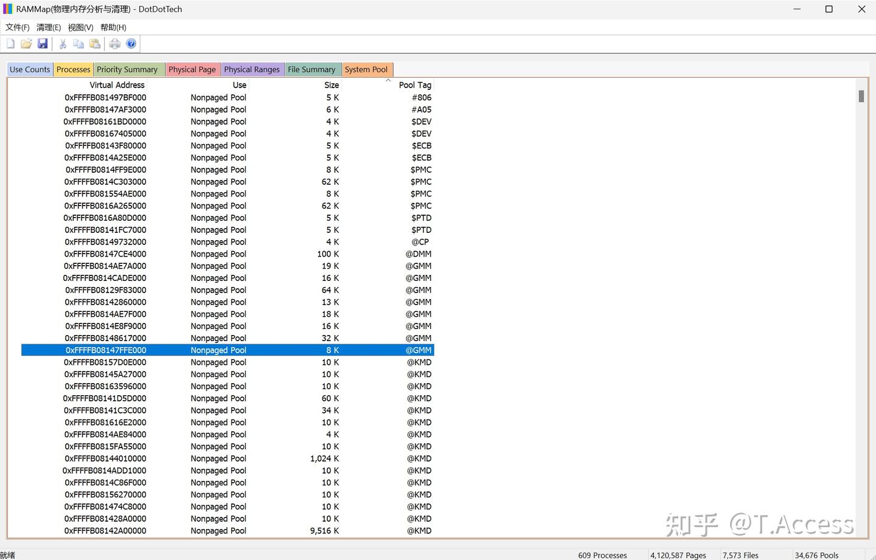Select the highlighted row 0xFFFFB08147FFE000

click(x=228, y=350)
